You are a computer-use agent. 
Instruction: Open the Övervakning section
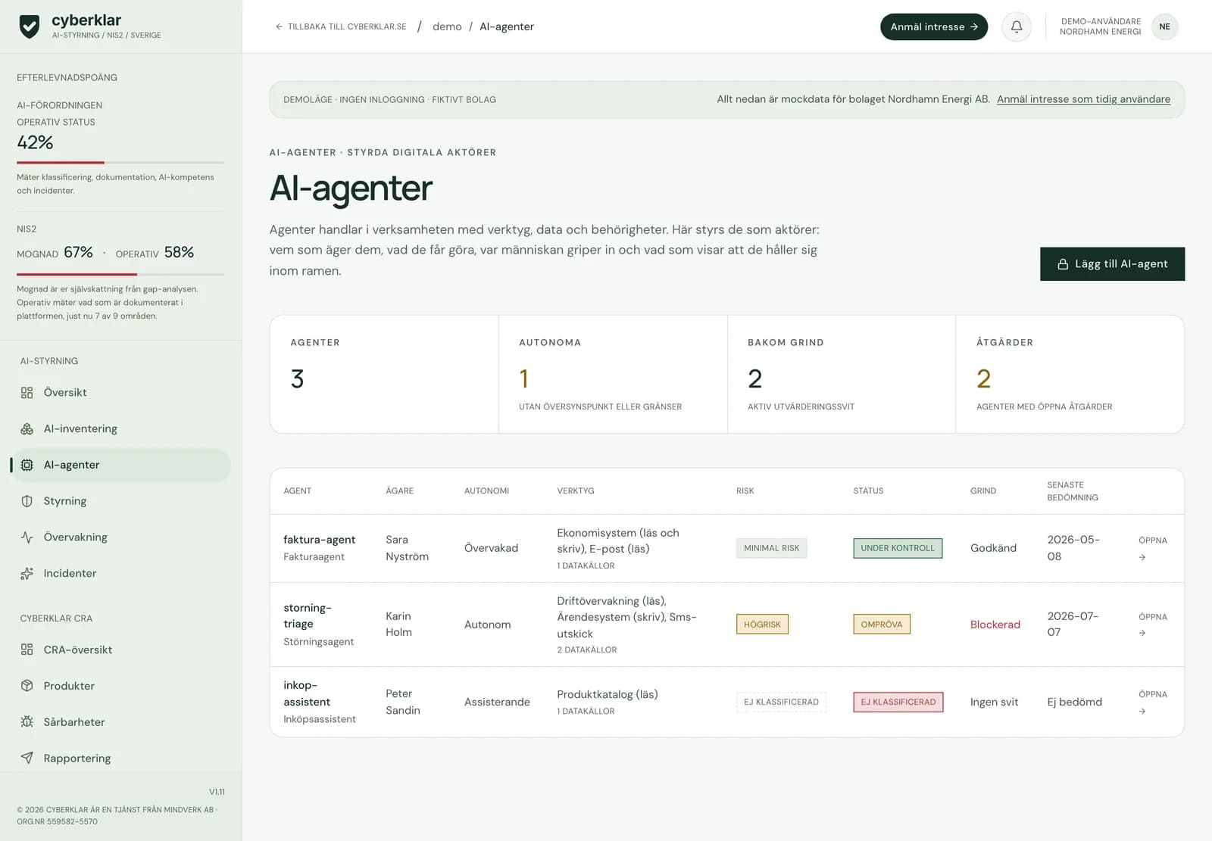tap(121, 537)
